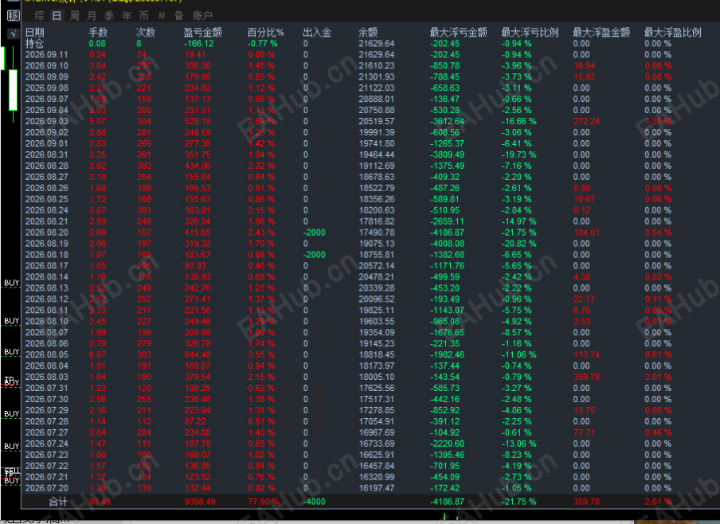This screenshot has height=524, width=720.
Task: Click total max profit 359.78 in totals row
Action: [586, 502]
